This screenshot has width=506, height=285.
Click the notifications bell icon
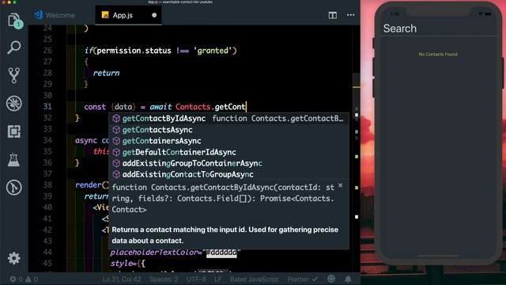pos(348,279)
